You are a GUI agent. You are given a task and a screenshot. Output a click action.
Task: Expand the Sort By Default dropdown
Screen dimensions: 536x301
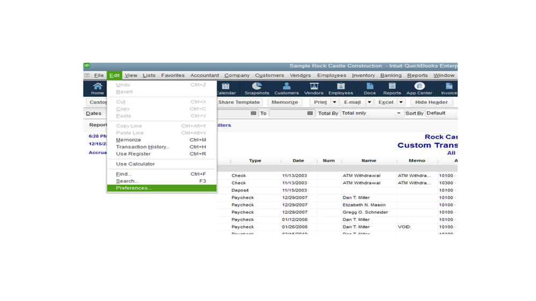(442, 113)
